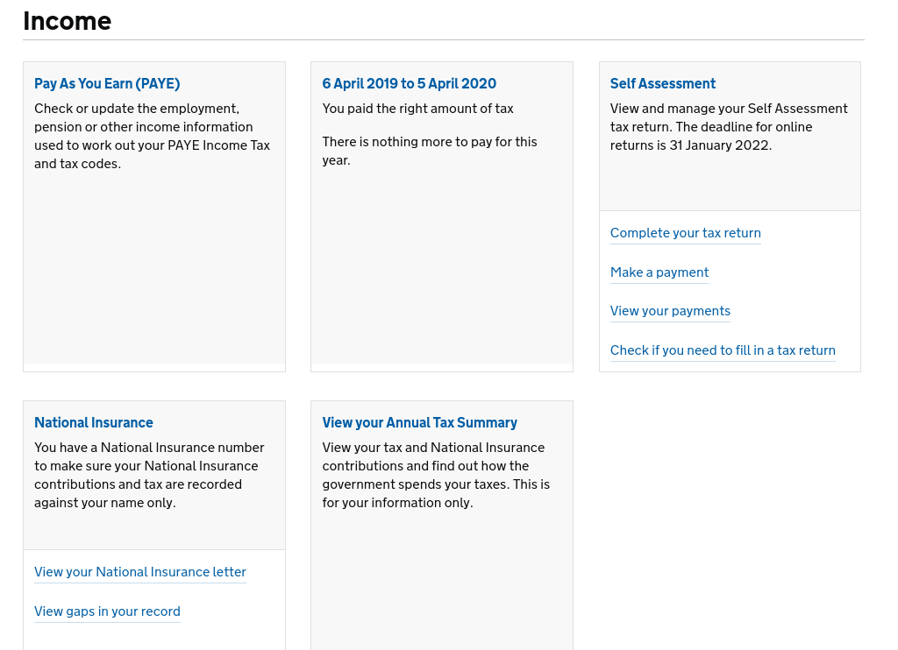Click 'You paid the right amount of tax' text

pyautogui.click(x=417, y=109)
